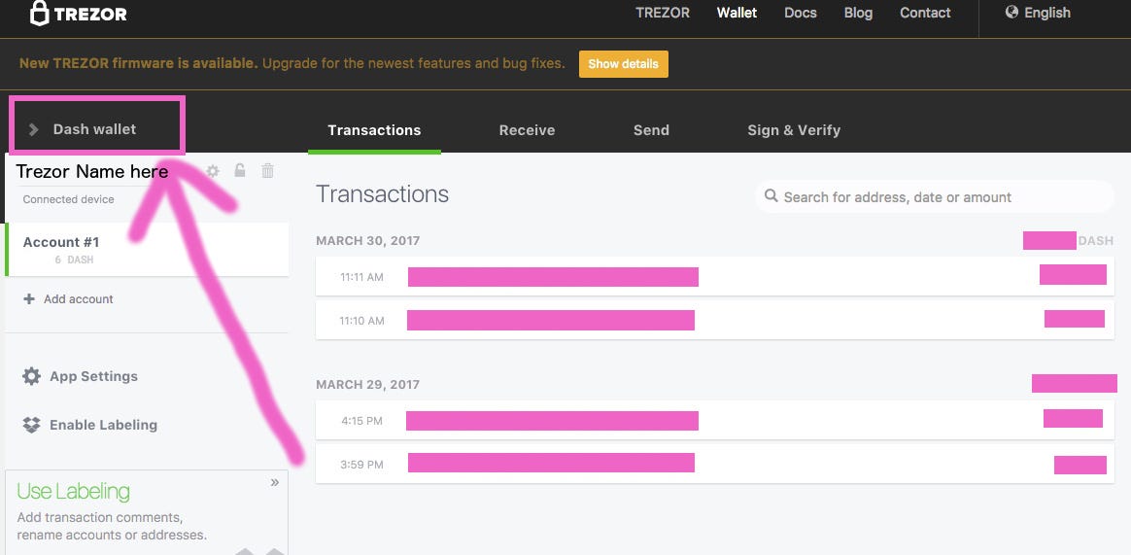The height and width of the screenshot is (555, 1131).
Task: Go to the Sign & Verify tab
Action: coord(794,130)
